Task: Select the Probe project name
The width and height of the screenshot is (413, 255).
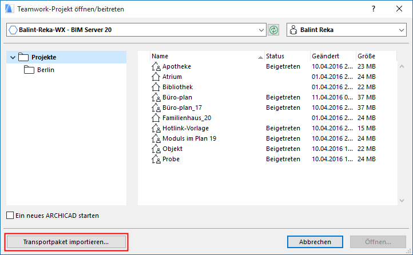Action: [x=171, y=159]
